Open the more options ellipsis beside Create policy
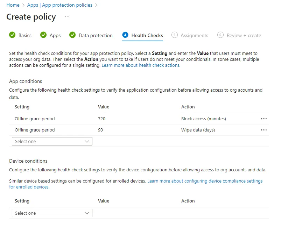The height and width of the screenshot is (228, 302). (67, 17)
